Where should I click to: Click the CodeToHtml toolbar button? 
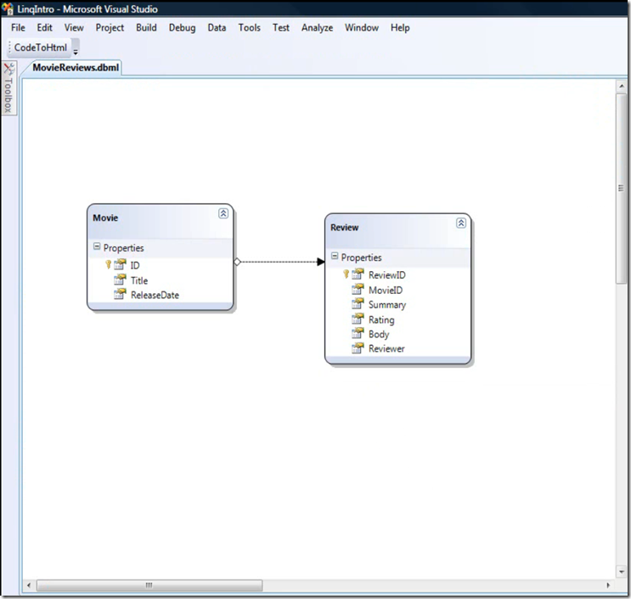(x=41, y=48)
